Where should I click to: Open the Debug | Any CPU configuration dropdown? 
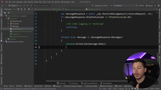pos(102,5)
